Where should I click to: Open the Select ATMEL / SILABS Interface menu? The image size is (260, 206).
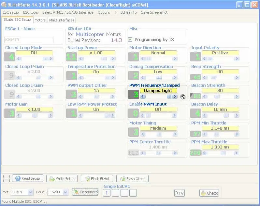pos(68,12)
